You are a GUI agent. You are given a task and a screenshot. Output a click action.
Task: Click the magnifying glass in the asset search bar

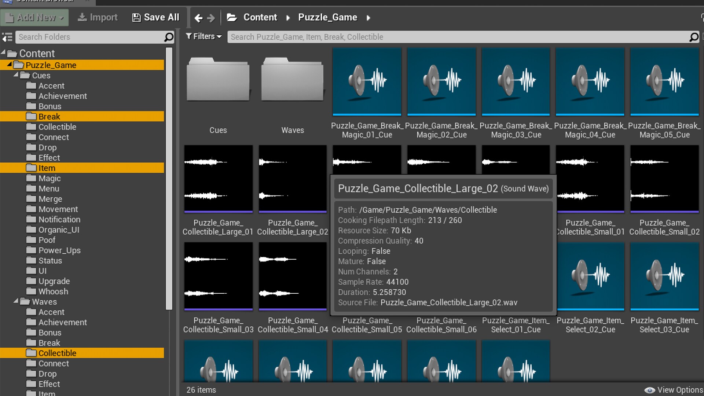694,37
